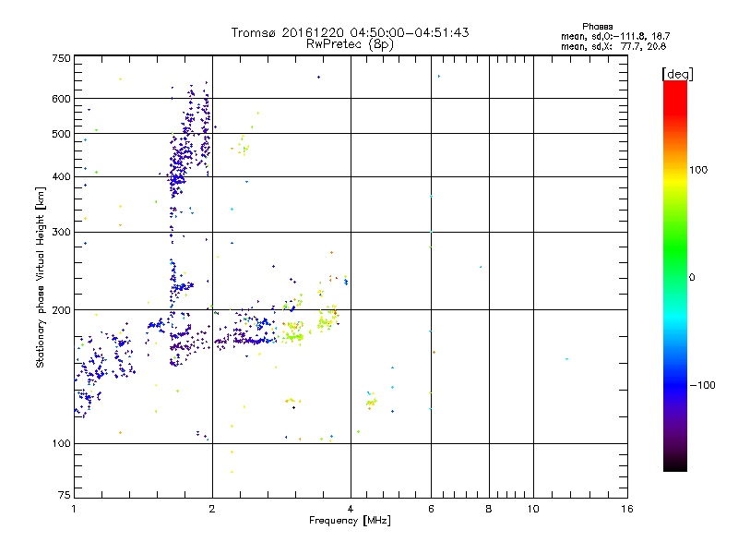This screenshot has height=554, width=738.
Task: Click the colorbar tick label "0"
Action: pyautogui.click(x=692, y=277)
